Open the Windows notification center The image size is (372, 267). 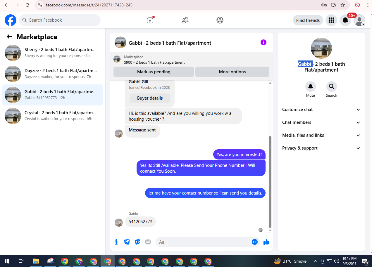point(365,261)
